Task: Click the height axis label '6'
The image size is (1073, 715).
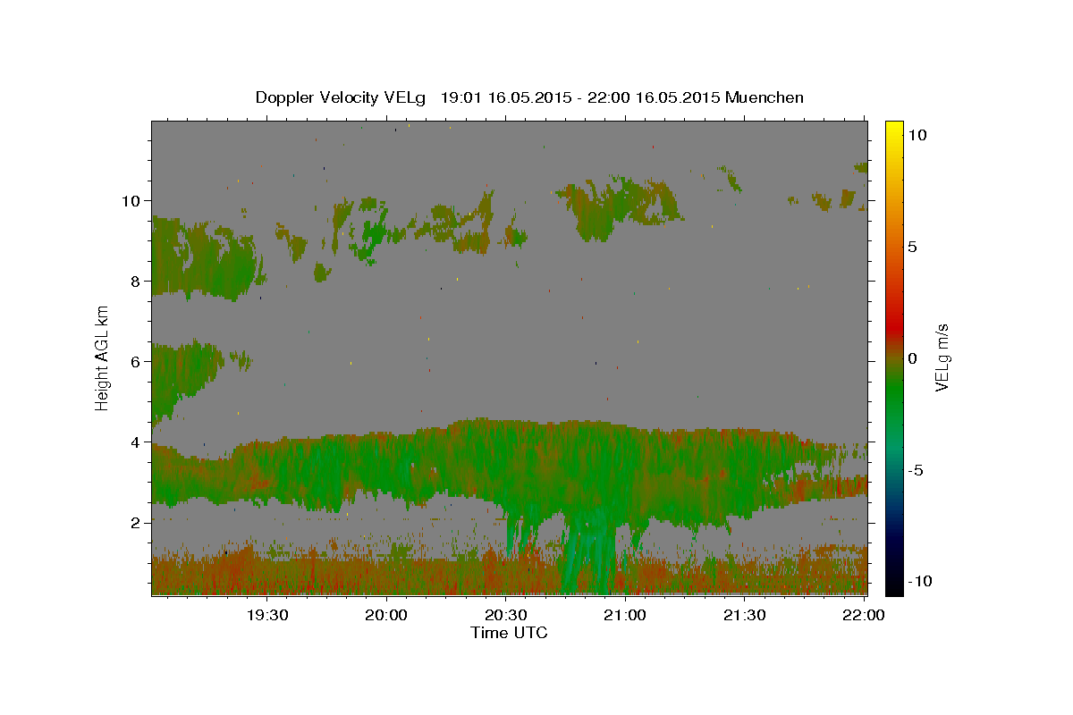Action: pos(136,362)
